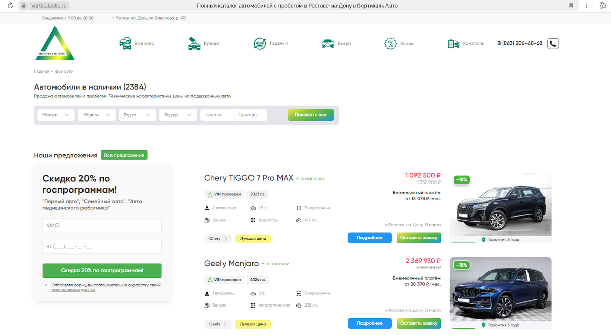The image size is (611, 335).
Task: Click Оставить заявку for Geely Monjaro
Action: (x=419, y=323)
